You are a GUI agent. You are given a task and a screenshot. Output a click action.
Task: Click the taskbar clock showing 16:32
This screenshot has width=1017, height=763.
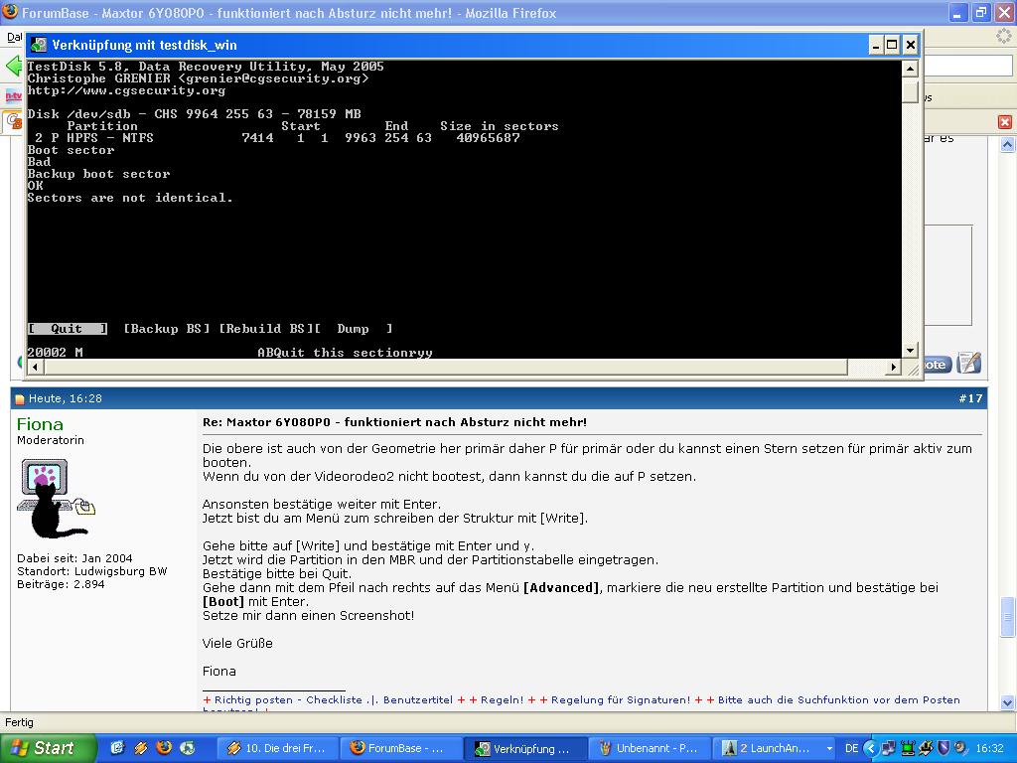coord(989,748)
